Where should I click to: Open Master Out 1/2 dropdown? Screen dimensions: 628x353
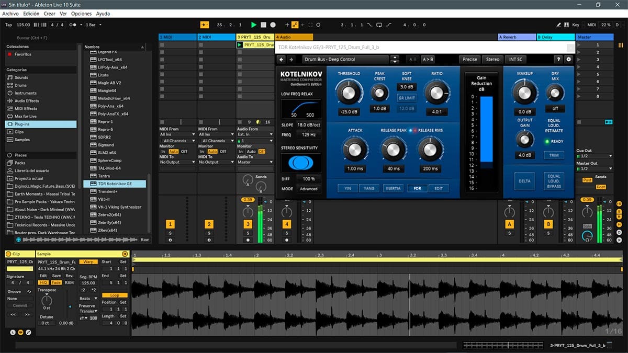594,168
